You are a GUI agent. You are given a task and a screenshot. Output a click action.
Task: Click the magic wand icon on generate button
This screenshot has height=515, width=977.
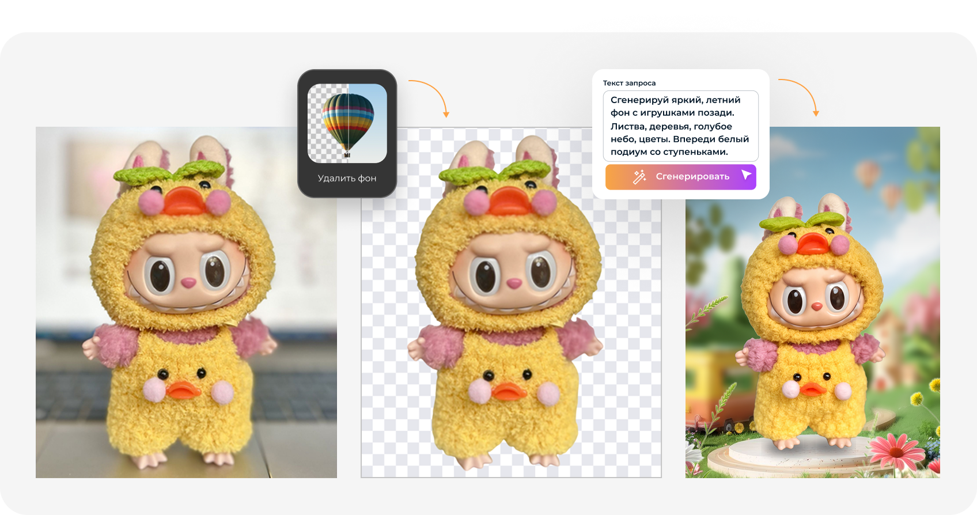[639, 177]
